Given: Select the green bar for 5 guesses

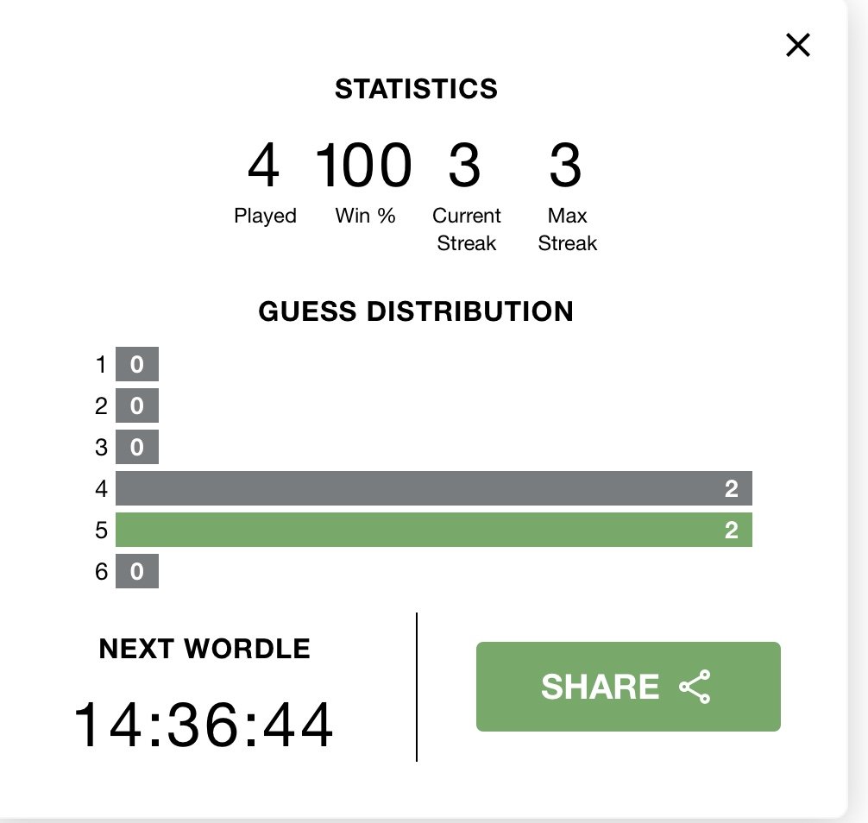Looking at the screenshot, I should [433, 530].
